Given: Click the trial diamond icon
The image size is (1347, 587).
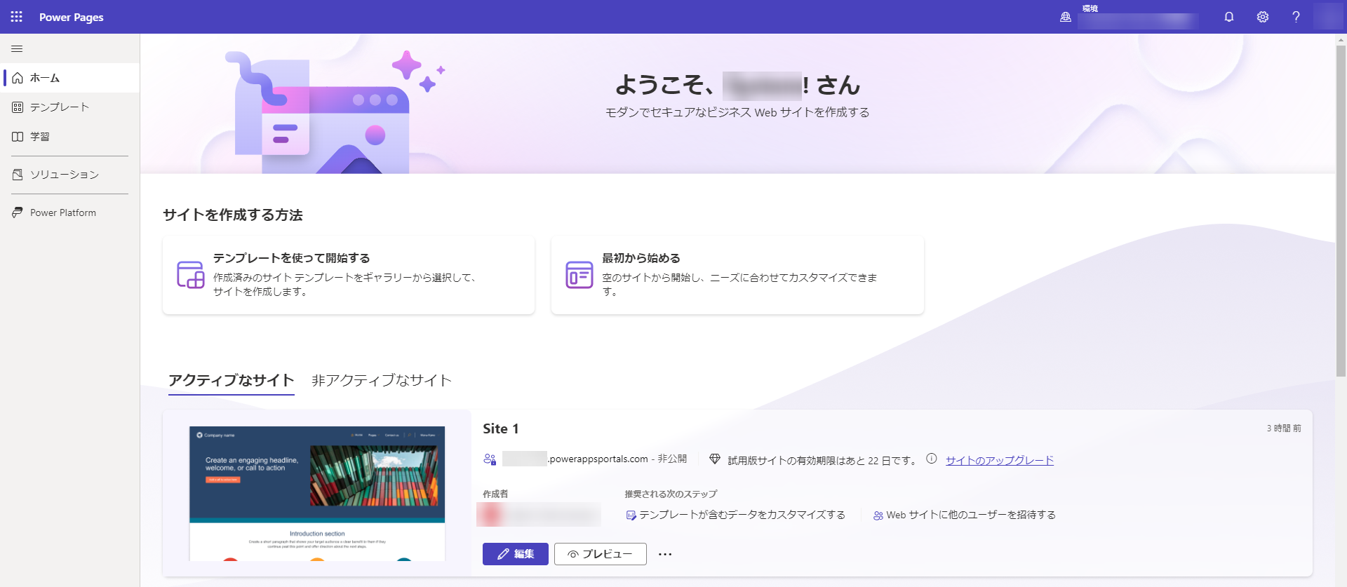Looking at the screenshot, I should click(715, 459).
